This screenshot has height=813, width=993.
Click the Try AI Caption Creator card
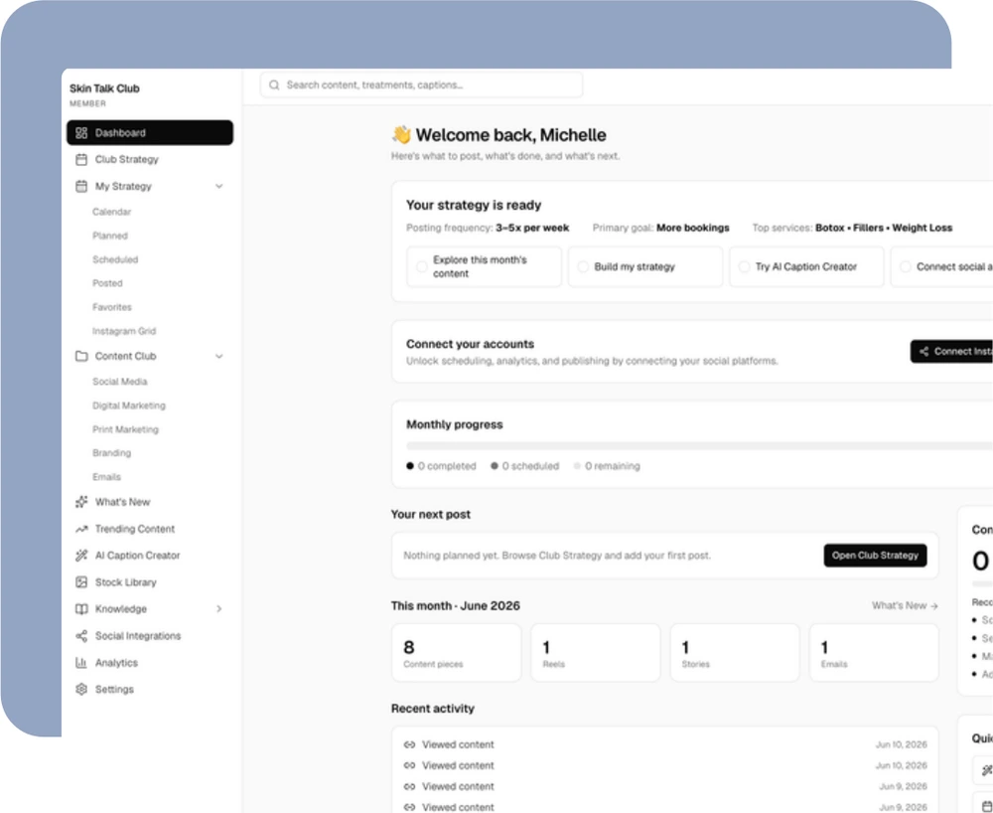tap(806, 266)
